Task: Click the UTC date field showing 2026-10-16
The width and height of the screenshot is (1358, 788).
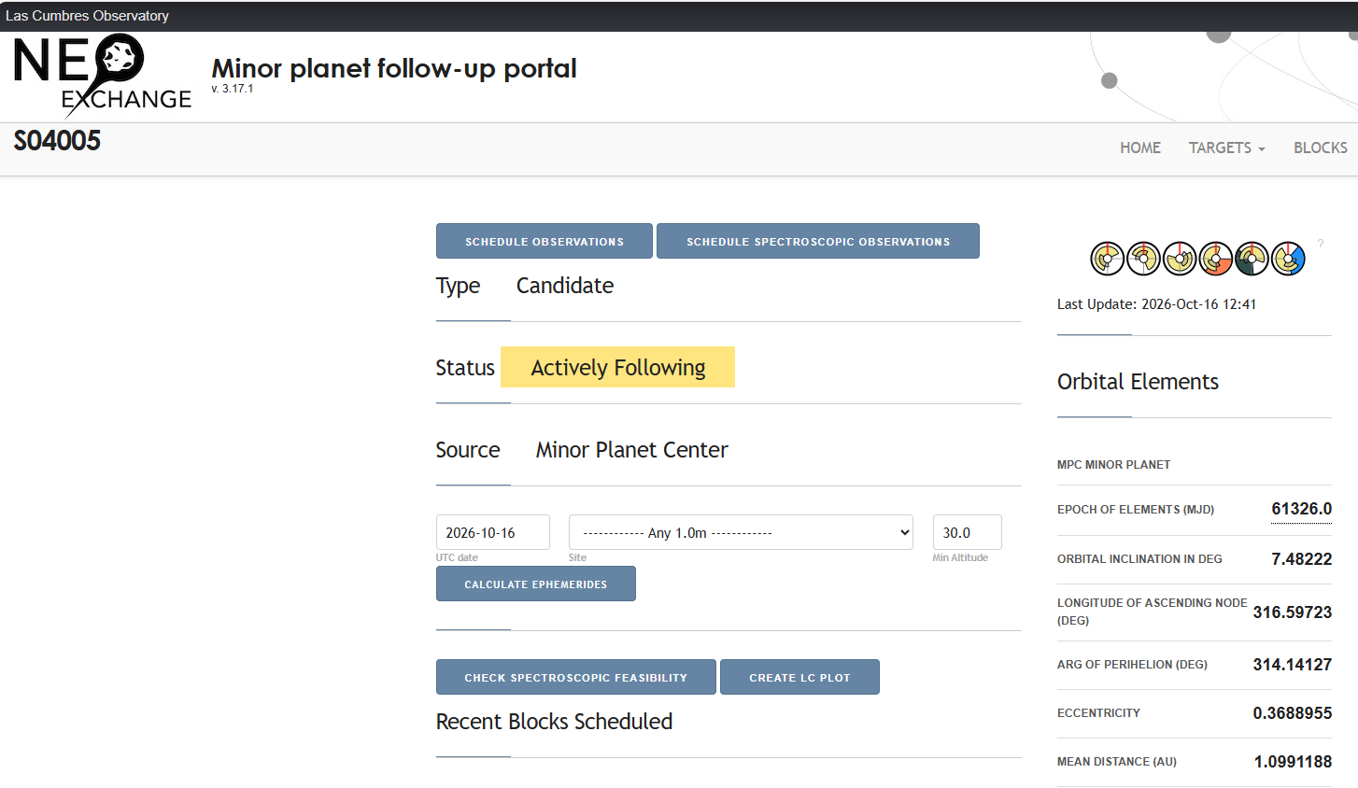Action: click(493, 532)
